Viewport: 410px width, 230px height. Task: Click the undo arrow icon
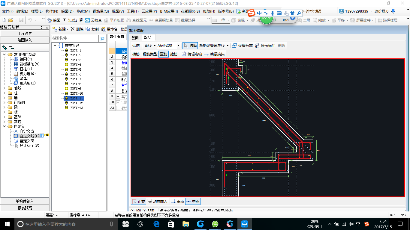(30, 20)
